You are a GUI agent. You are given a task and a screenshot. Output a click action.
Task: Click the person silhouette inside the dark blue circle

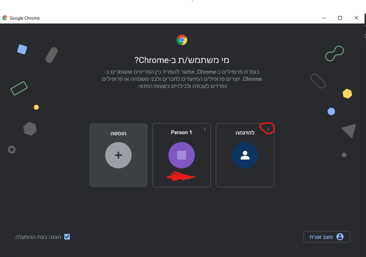coord(245,155)
